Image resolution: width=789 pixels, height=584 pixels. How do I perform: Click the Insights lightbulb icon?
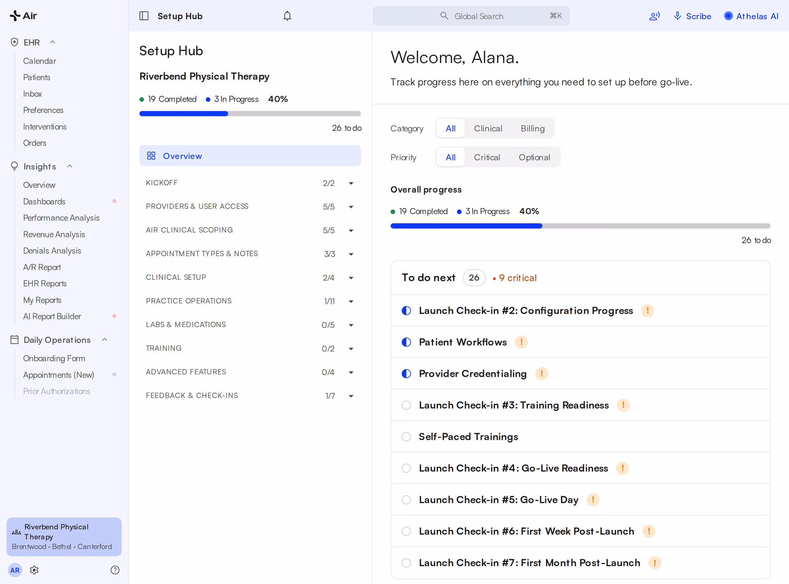click(x=15, y=166)
